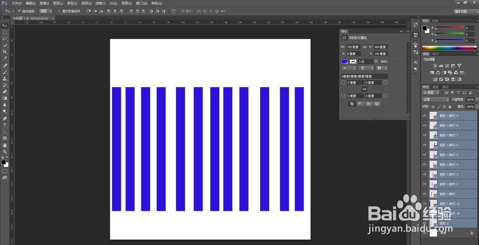The image size is (479, 245).
Task: Click the W 765 像素 width field
Action: (x=354, y=47)
